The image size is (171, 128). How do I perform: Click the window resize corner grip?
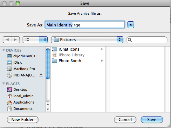tap(168, 125)
